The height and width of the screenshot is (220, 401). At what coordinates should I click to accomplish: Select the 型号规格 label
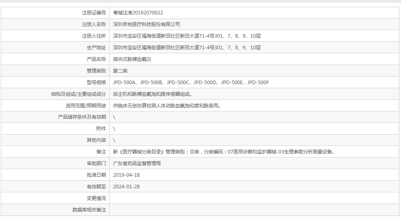coord(96,83)
